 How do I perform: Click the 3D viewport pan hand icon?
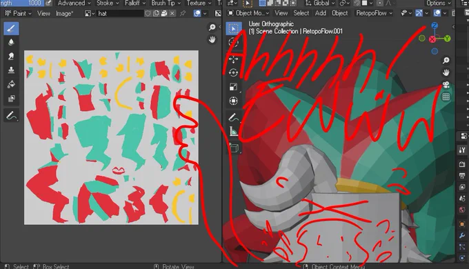[x=446, y=72]
